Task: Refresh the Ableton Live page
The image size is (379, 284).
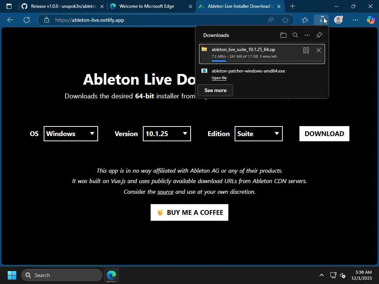Action: [x=27, y=20]
